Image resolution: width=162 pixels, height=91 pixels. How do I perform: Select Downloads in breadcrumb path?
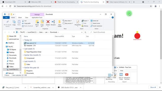click(53, 32)
